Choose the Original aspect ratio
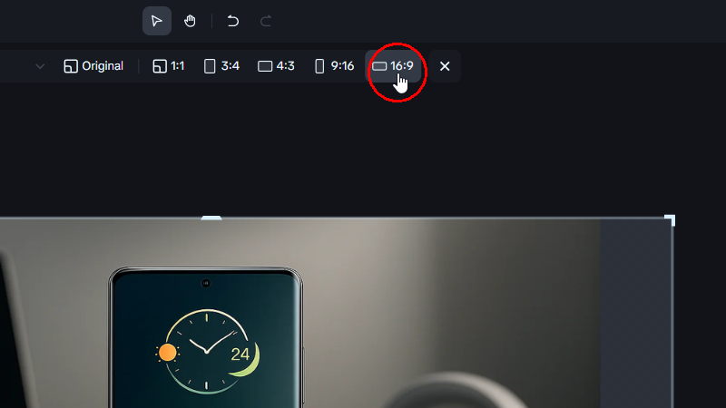Image resolution: width=726 pixels, height=408 pixels. click(93, 66)
